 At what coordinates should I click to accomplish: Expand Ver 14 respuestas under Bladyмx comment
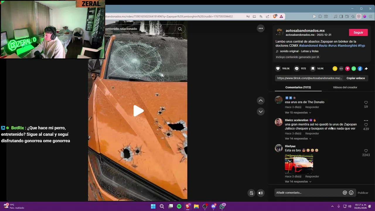point(298,182)
